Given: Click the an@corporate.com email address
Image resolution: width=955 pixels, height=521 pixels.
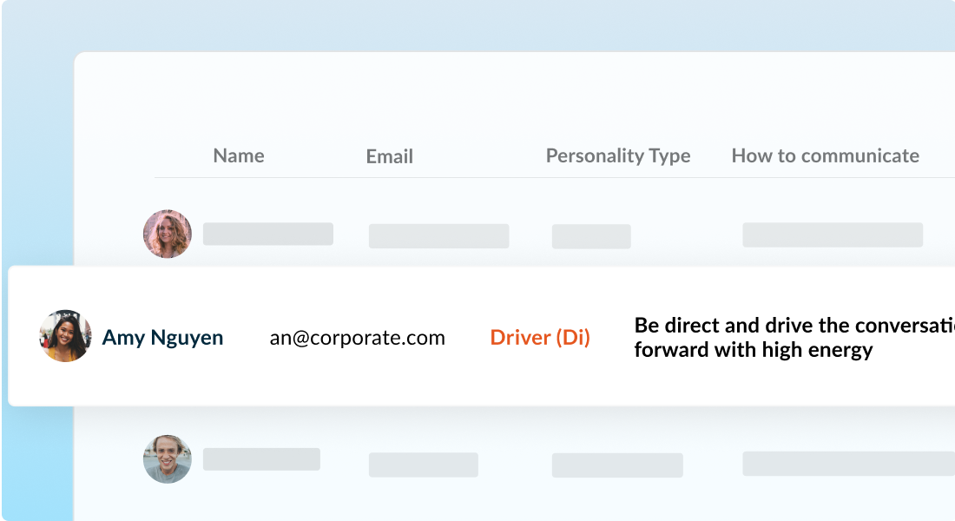Looking at the screenshot, I should pyautogui.click(x=358, y=338).
